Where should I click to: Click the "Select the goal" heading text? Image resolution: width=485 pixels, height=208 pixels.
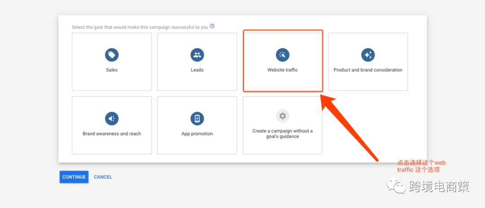[x=140, y=27]
